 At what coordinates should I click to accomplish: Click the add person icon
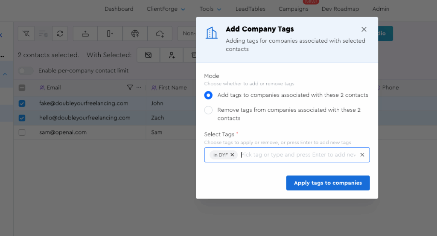pos(172,55)
